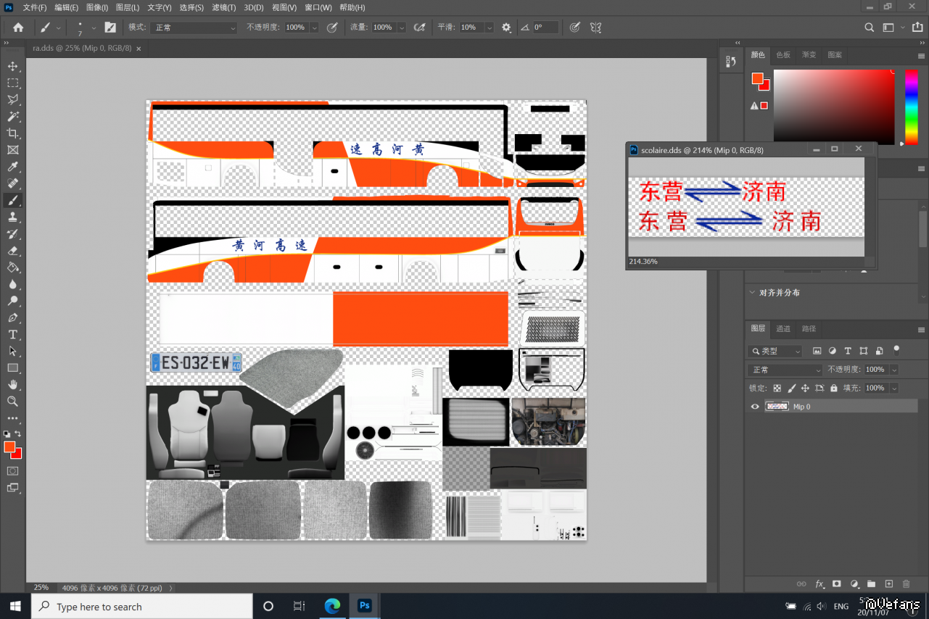Viewport: 929px width, 619px height.
Task: Select the Crop tool
Action: pyautogui.click(x=12, y=133)
